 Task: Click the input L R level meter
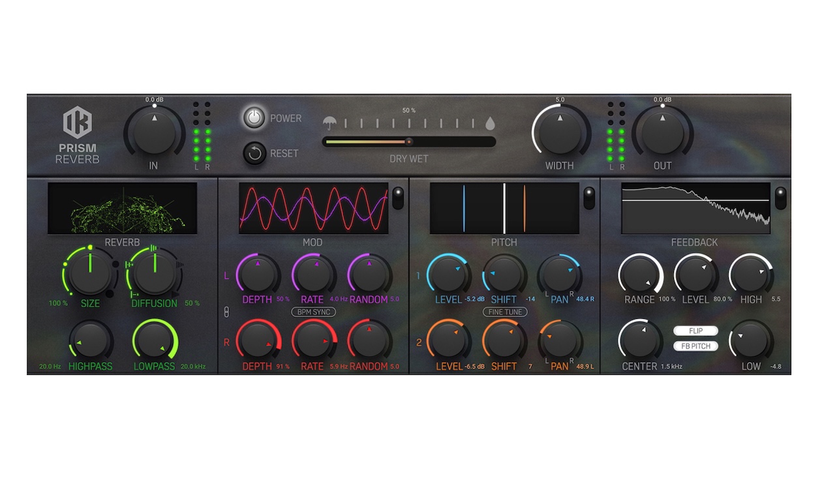(x=202, y=136)
